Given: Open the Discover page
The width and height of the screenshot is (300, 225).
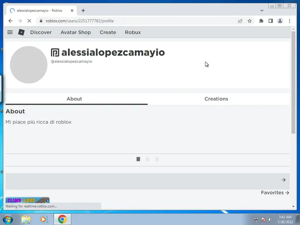Looking at the screenshot, I should point(41,32).
